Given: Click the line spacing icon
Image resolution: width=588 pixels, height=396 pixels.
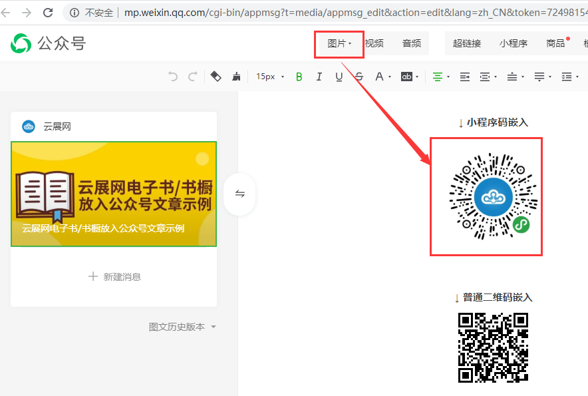Looking at the screenshot, I should tap(566, 77).
